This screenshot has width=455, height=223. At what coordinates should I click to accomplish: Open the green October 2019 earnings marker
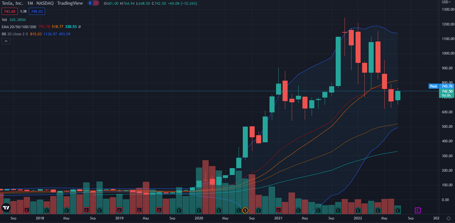coord(179,211)
